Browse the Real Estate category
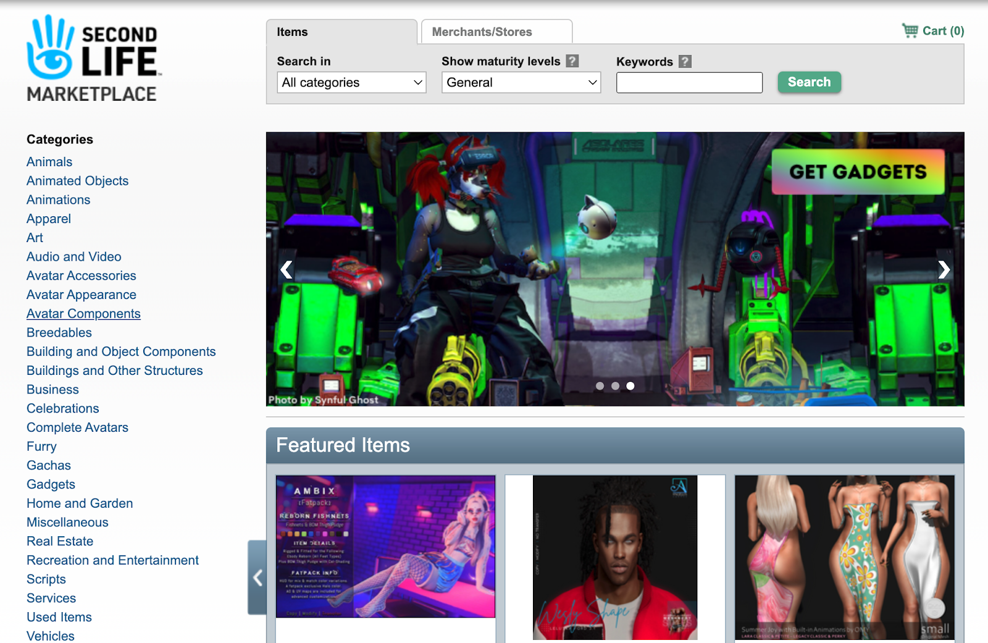 (60, 542)
